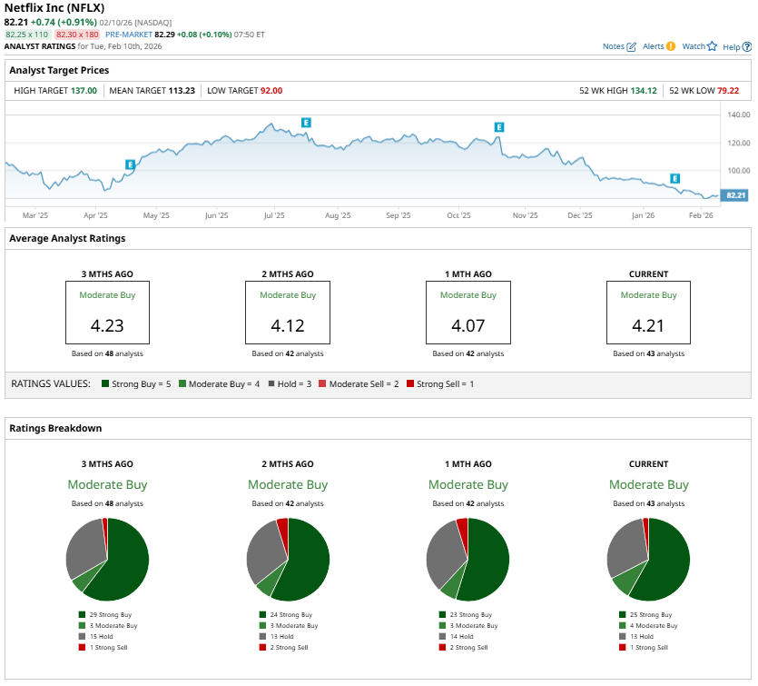Viewport: 758px width, 686px height.
Task: Click the Strong Buy = 5 legend swatch
Action: click(x=105, y=384)
